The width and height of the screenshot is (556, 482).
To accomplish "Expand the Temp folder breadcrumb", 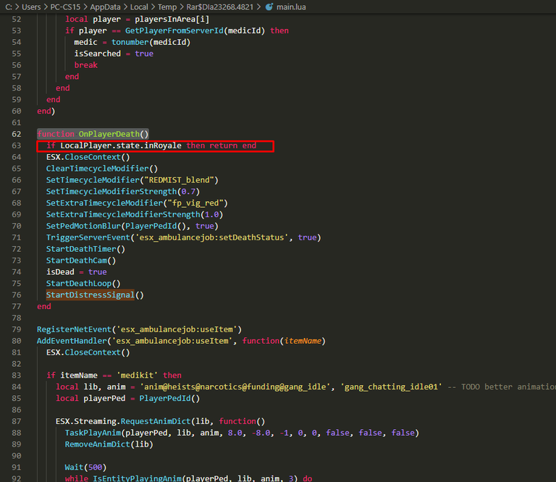I will [166, 7].
